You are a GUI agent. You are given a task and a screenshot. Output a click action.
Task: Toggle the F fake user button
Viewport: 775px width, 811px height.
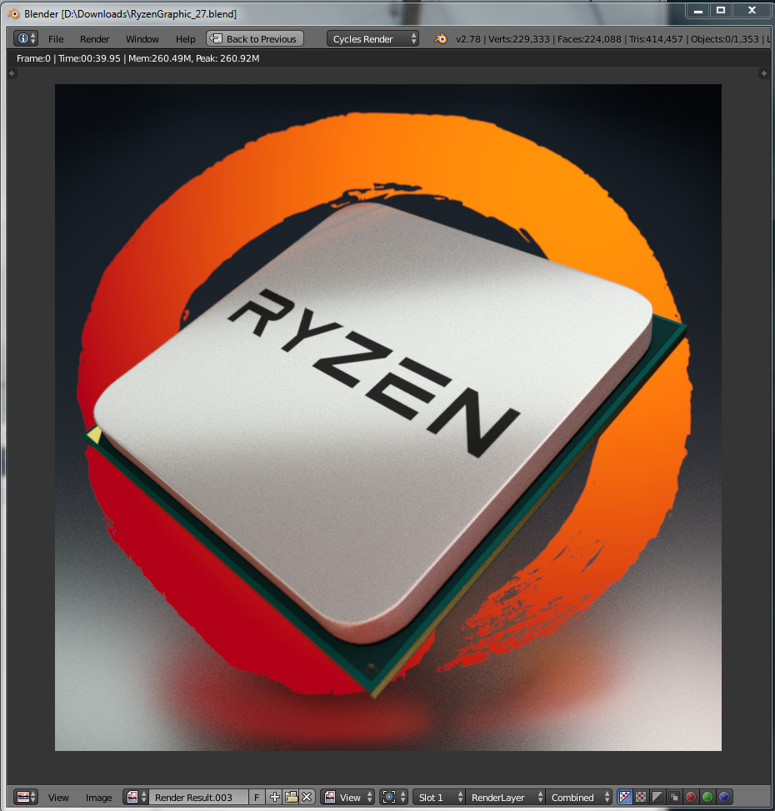coord(257,798)
